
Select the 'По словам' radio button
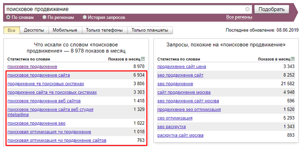coord(8,17)
